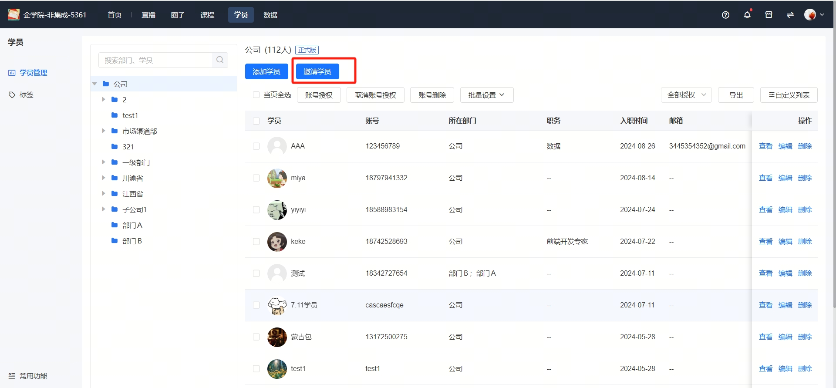Viewport: 836px width, 388px height.
Task: Switch to the 直播 tab
Action: pyautogui.click(x=148, y=15)
